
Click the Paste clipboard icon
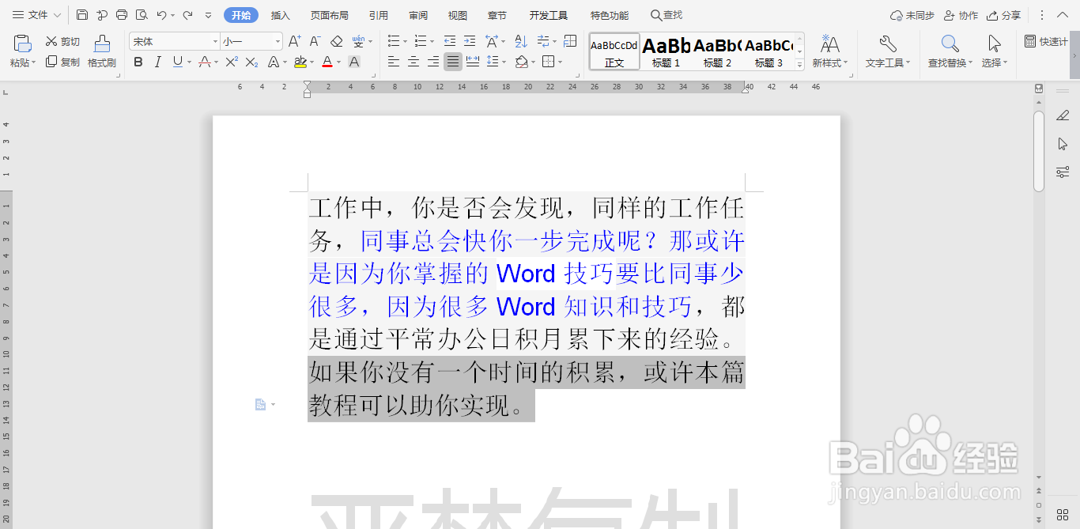point(23,43)
